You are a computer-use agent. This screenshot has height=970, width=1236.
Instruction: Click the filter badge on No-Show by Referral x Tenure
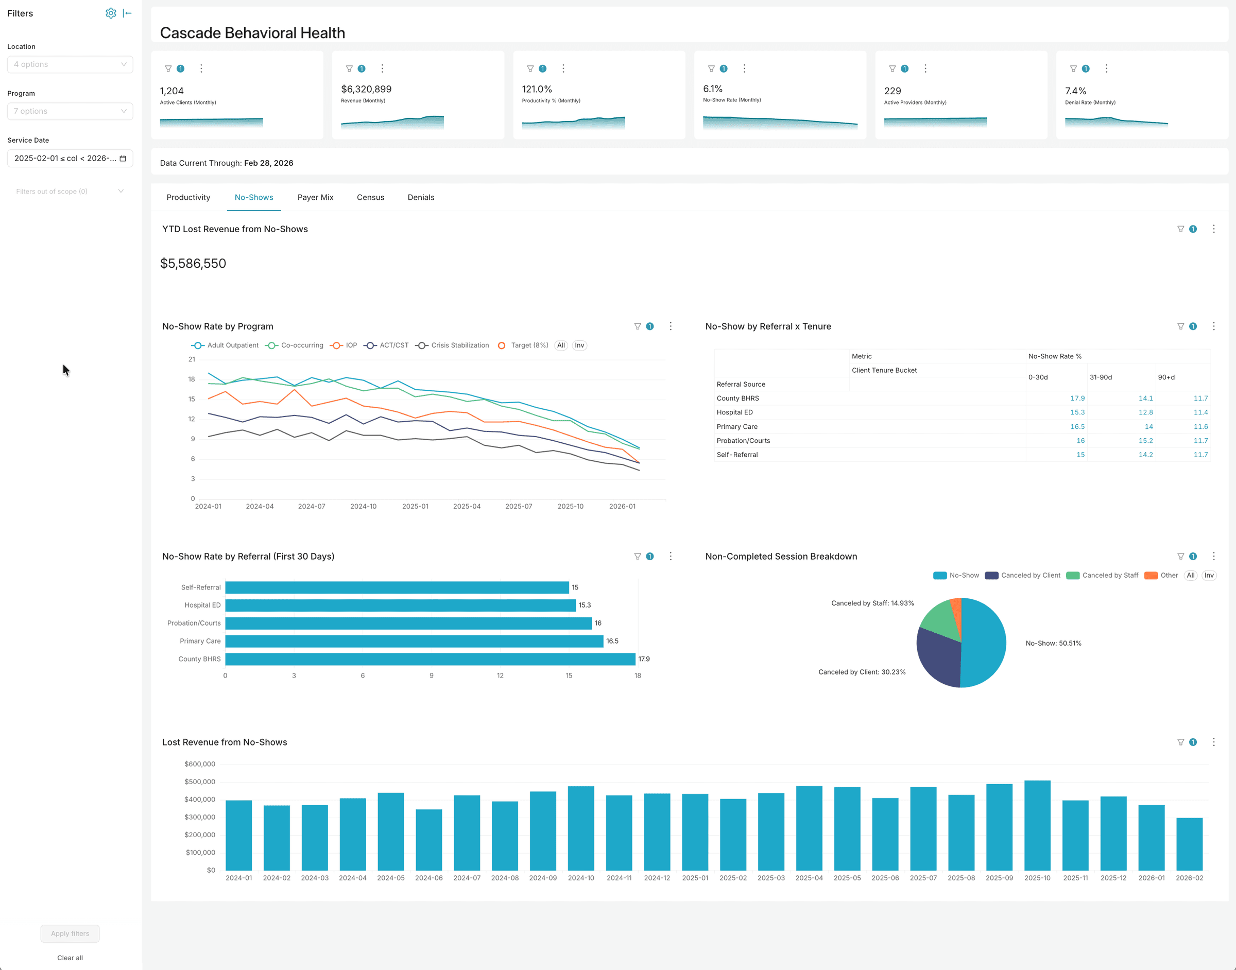pos(1193,326)
